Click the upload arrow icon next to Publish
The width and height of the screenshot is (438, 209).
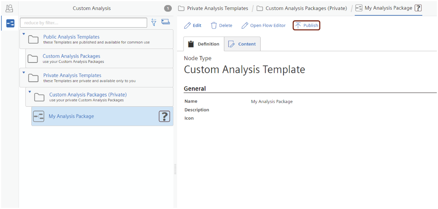point(298,26)
